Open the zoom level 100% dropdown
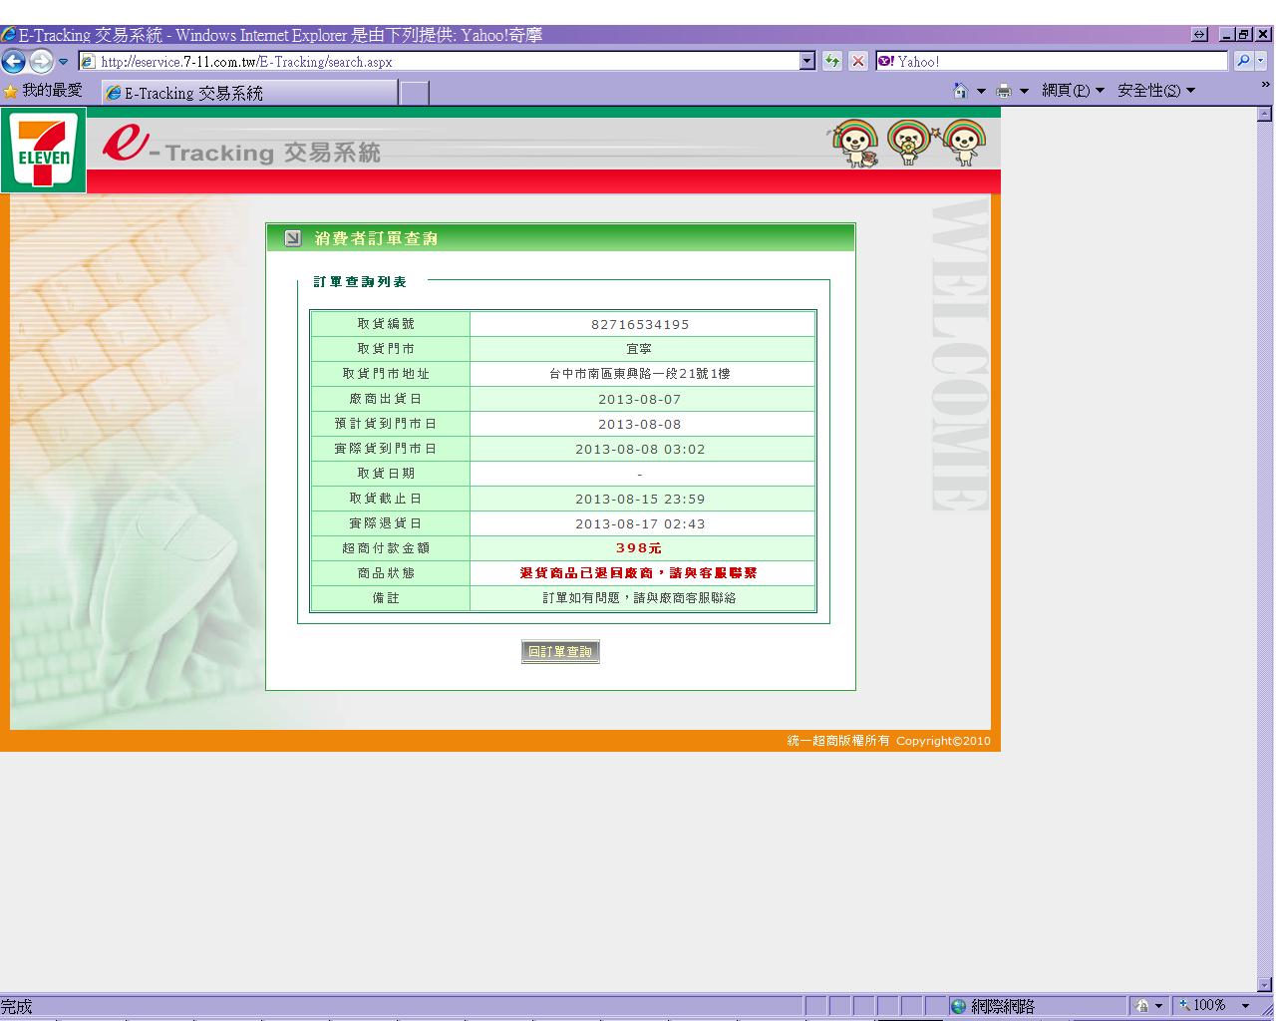Image resolution: width=1276 pixels, height=1021 pixels. 1246,1006
